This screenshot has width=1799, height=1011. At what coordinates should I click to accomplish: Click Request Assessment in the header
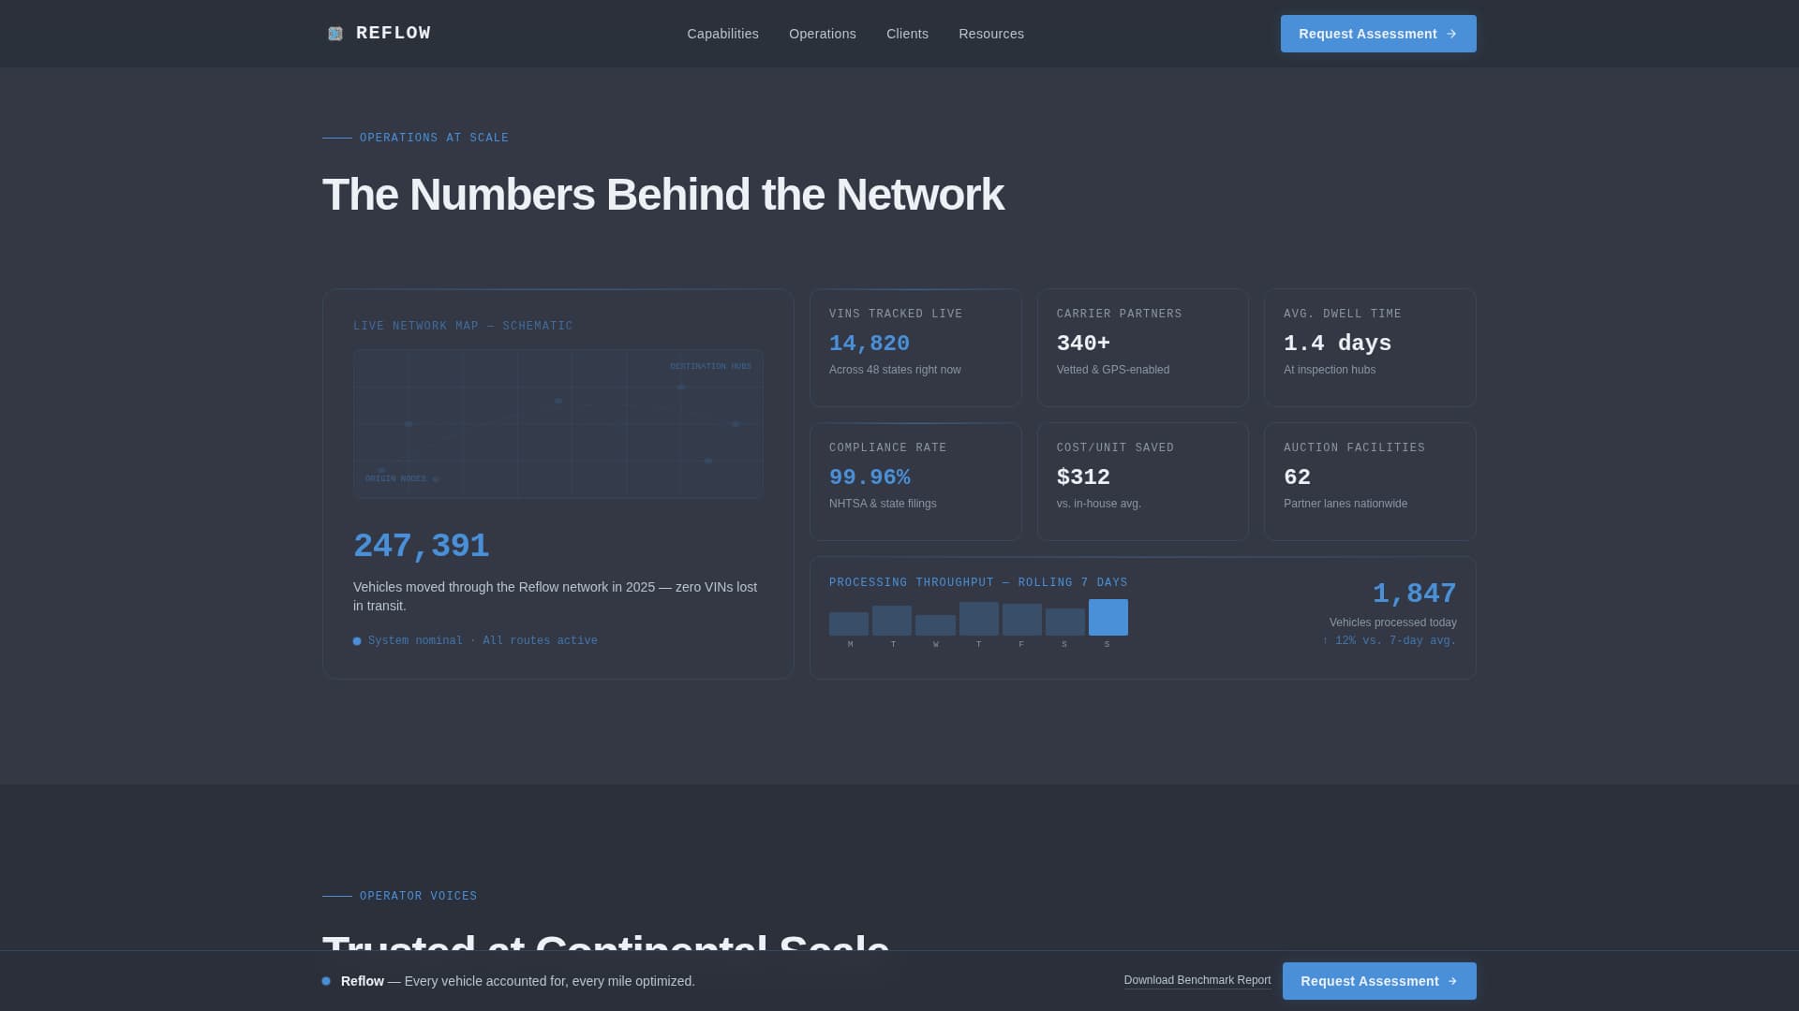(1377, 34)
